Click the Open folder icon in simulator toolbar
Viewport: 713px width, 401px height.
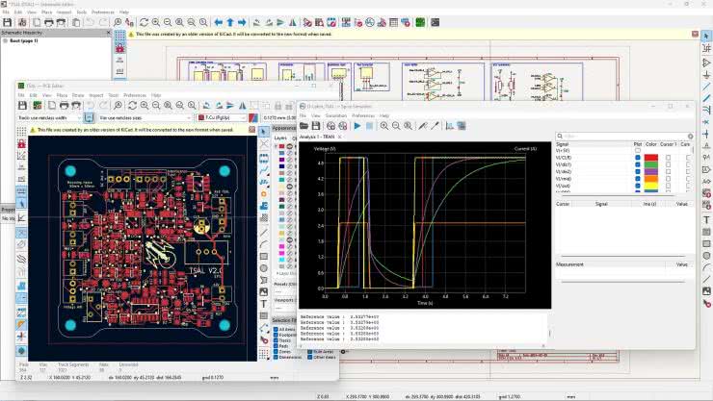[304, 126]
